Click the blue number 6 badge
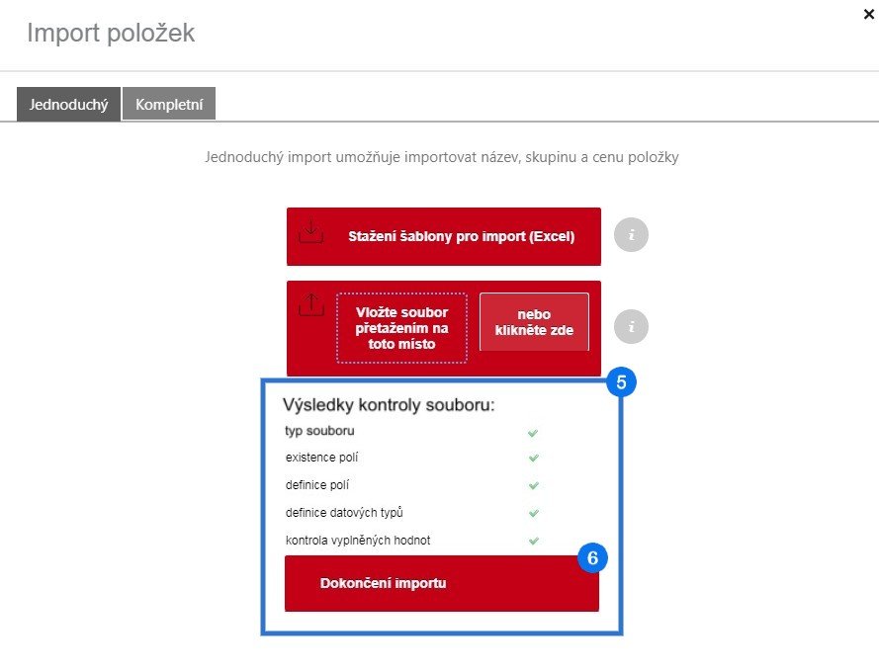879x671 pixels. coord(592,558)
